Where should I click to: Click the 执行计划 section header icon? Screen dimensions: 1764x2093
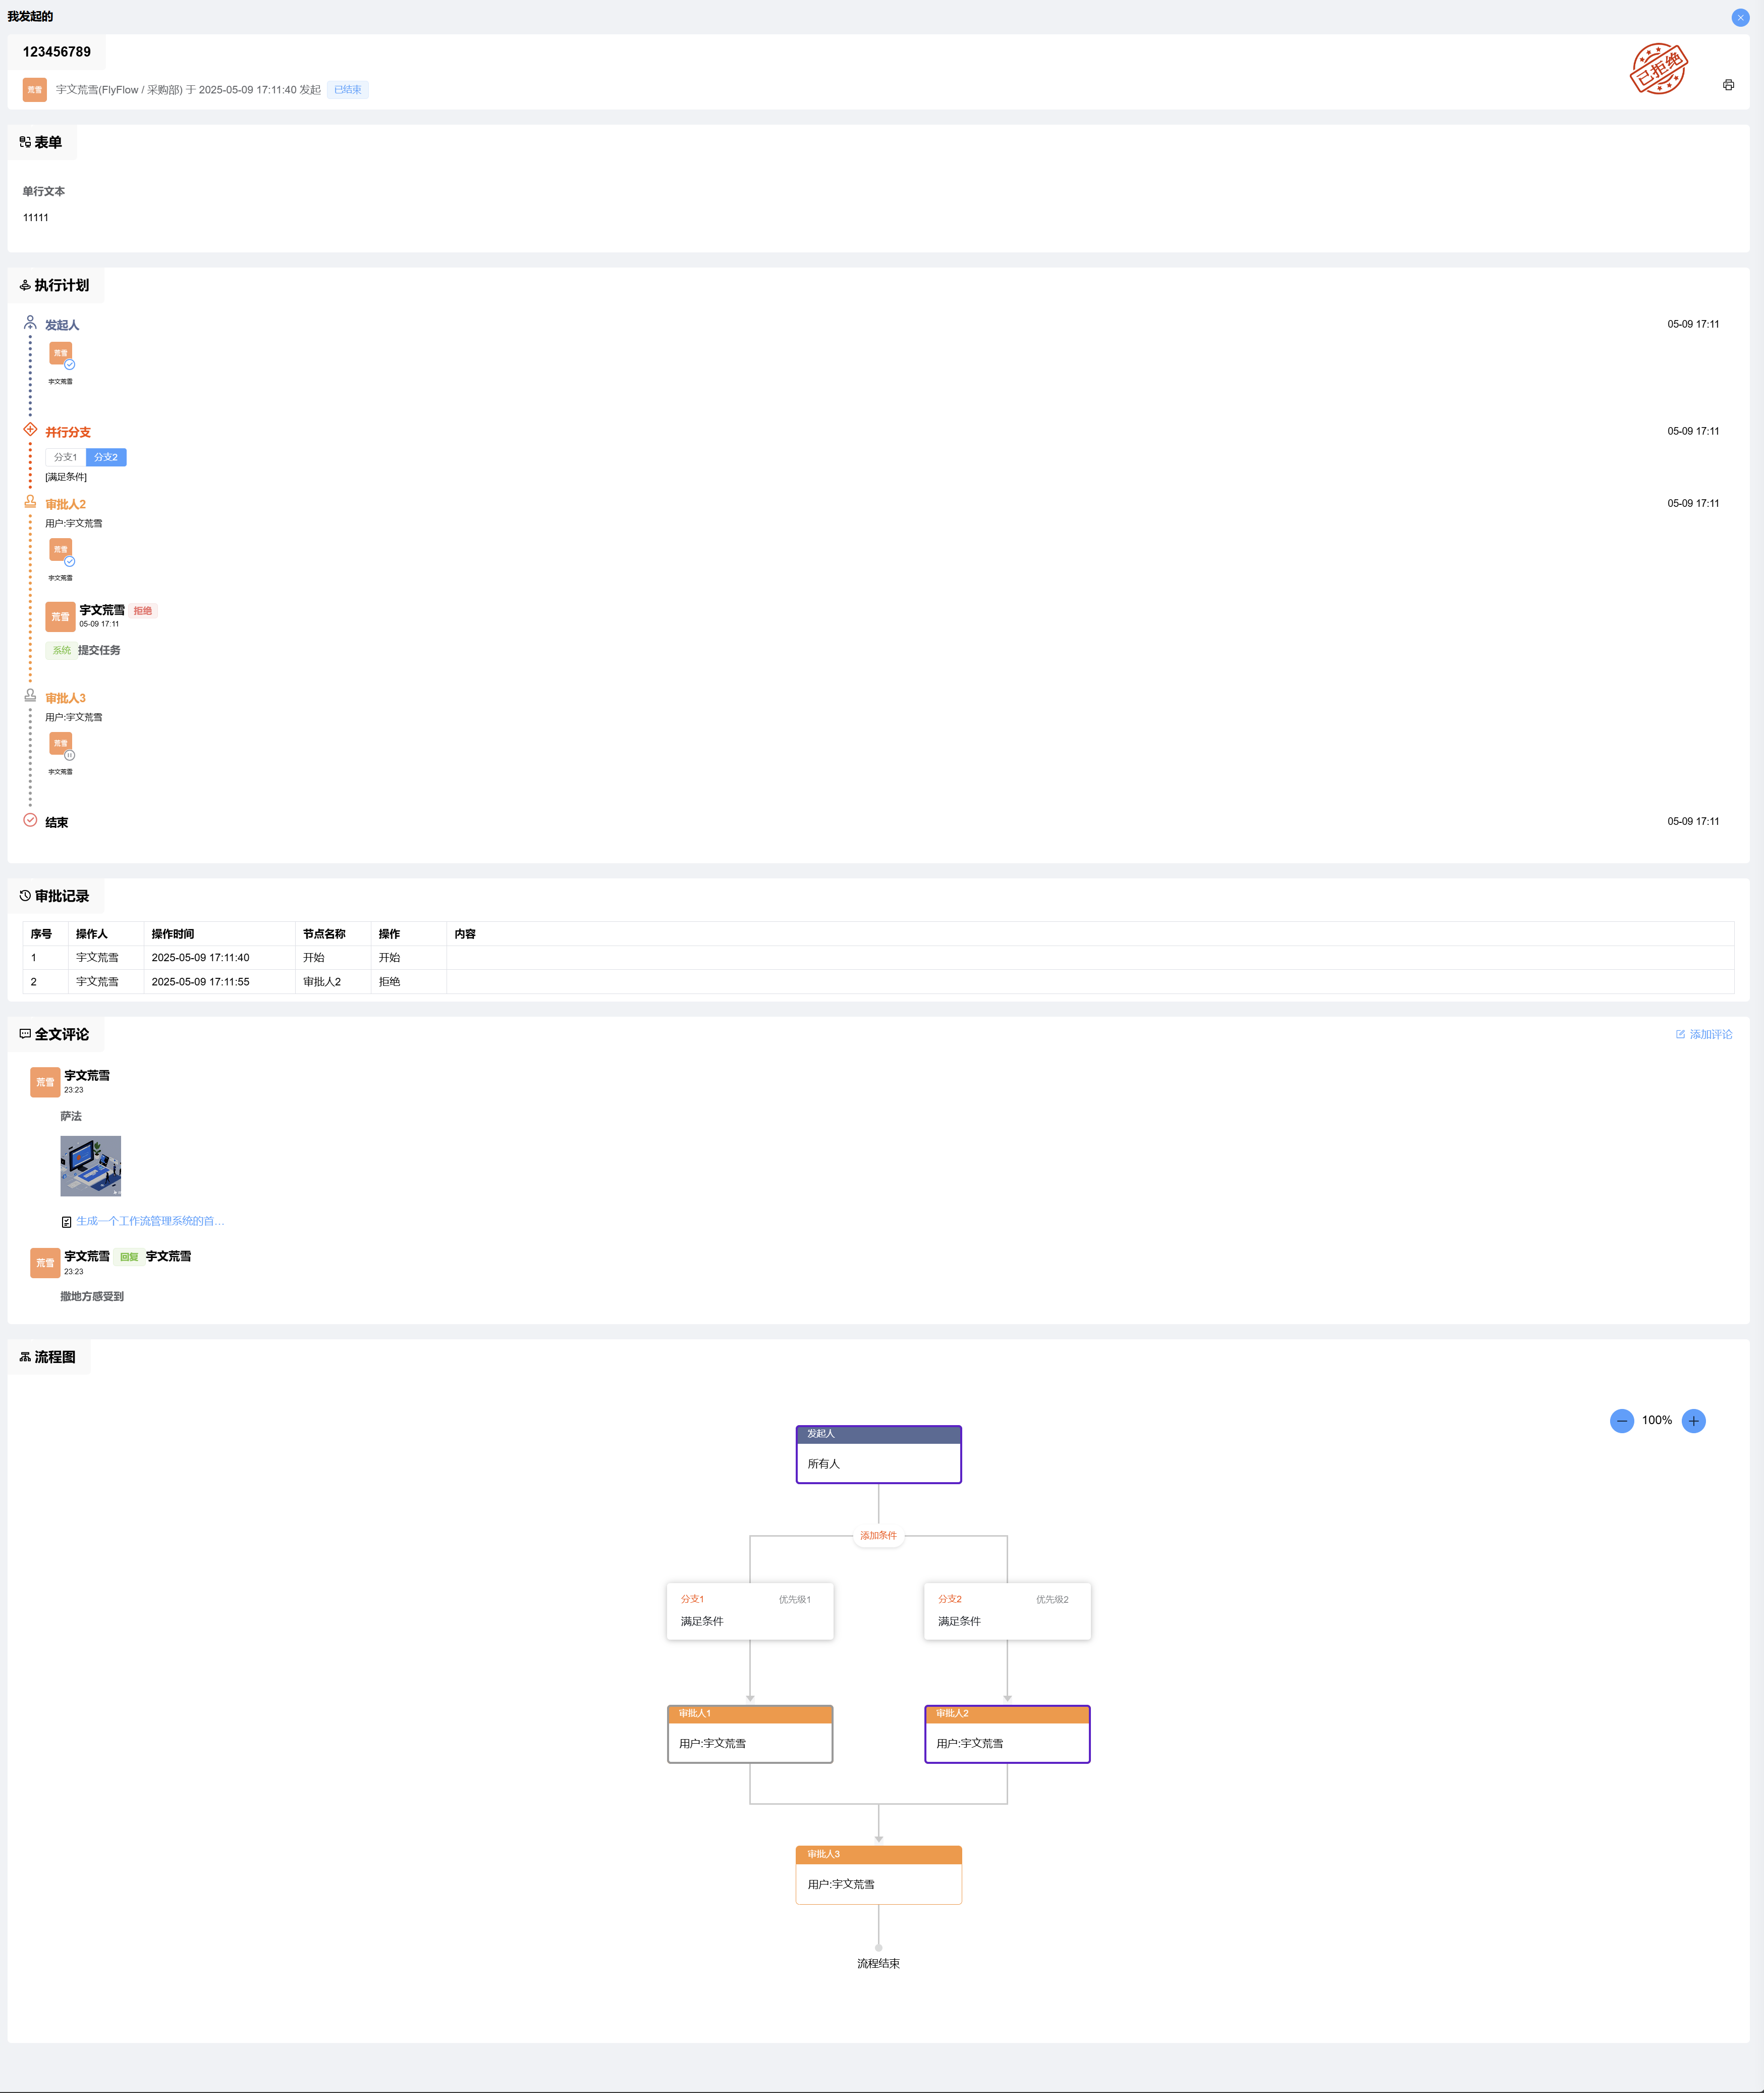25,285
